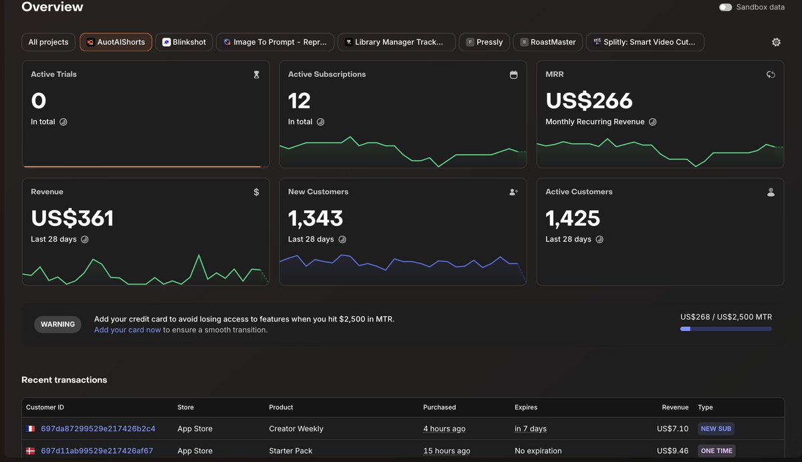Click the recurring arrows icon on MRR card
802x462 pixels.
[x=771, y=75]
